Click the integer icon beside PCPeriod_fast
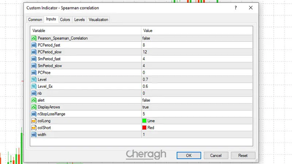The image size is (292, 164). point(34,45)
